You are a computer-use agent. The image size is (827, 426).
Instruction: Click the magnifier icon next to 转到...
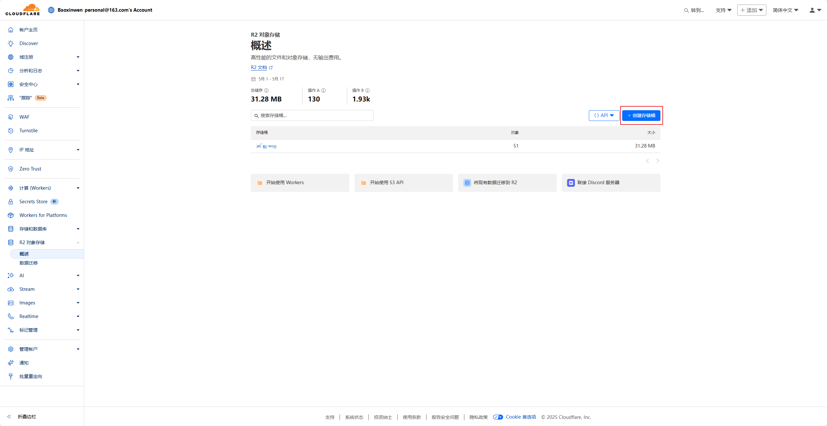point(686,10)
